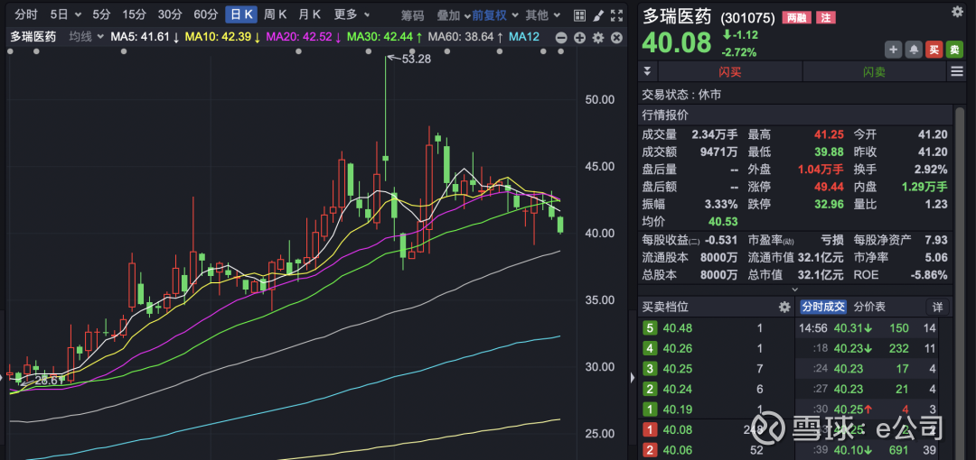Add stock to watchlist plus button

(x=893, y=49)
